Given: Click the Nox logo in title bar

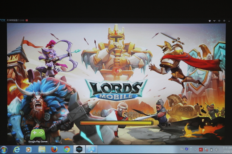Looking at the screenshot, I should (3, 20).
